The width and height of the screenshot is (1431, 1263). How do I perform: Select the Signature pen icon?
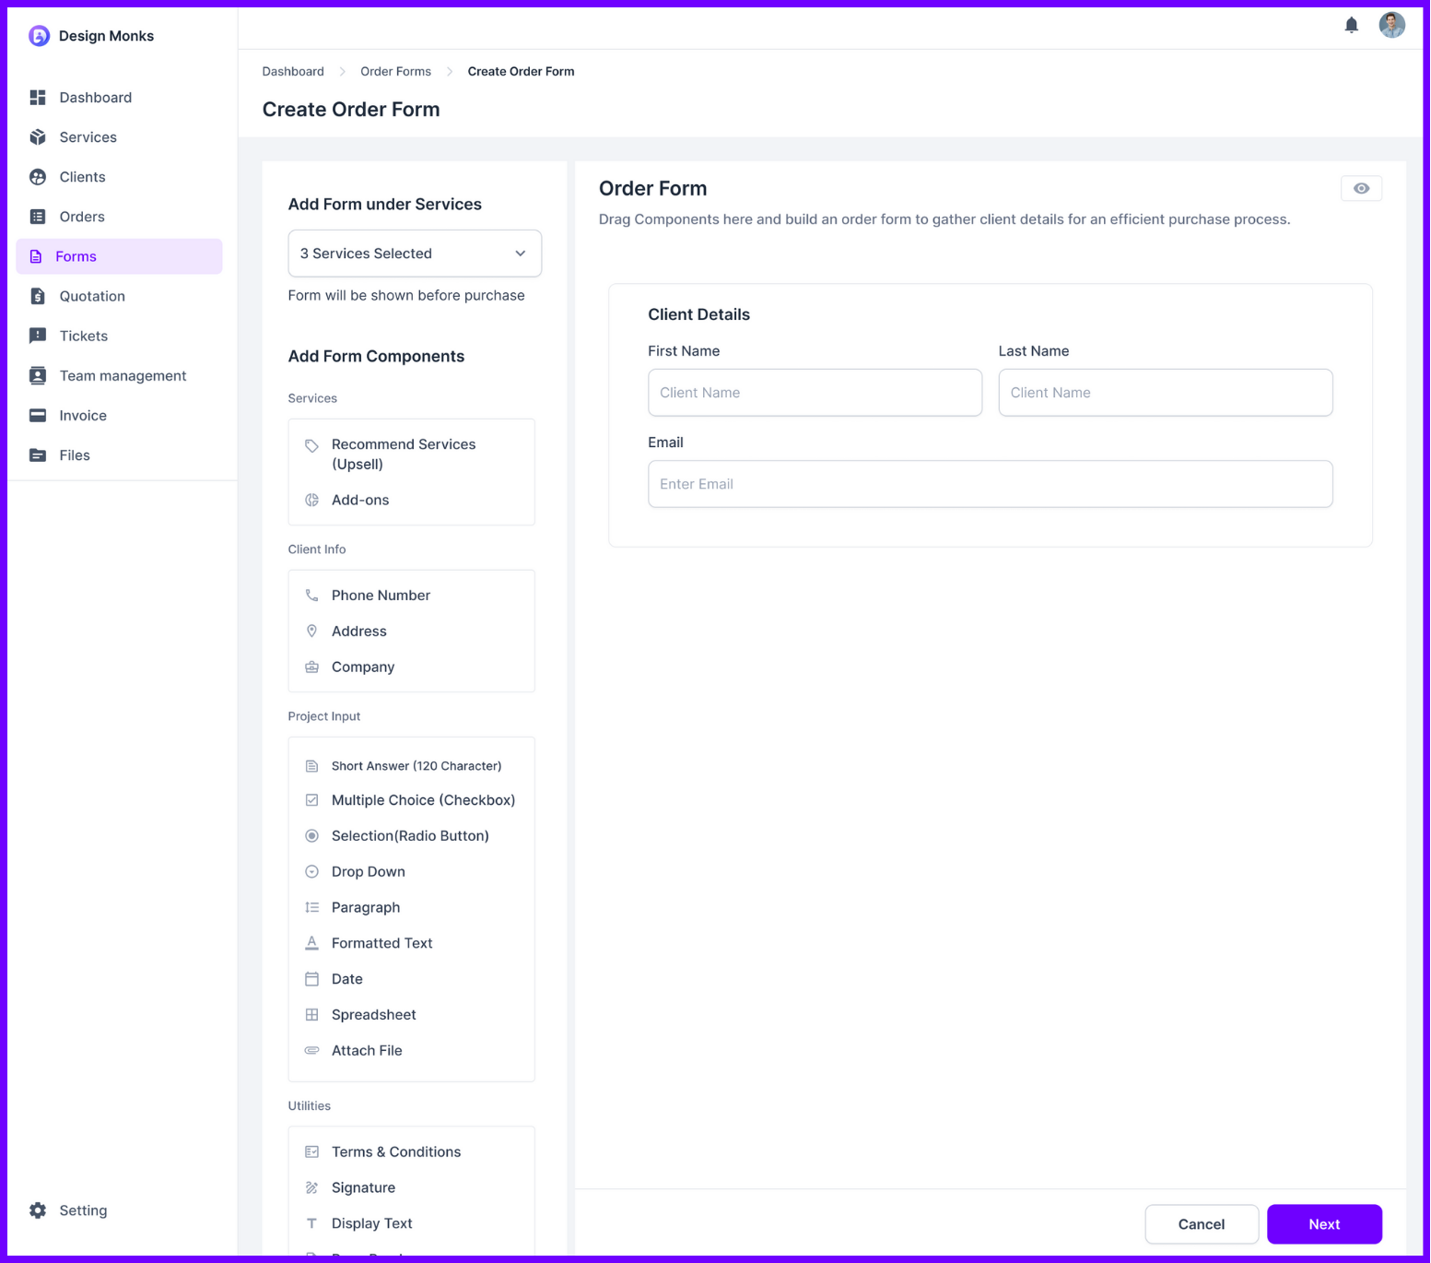pyautogui.click(x=312, y=1187)
